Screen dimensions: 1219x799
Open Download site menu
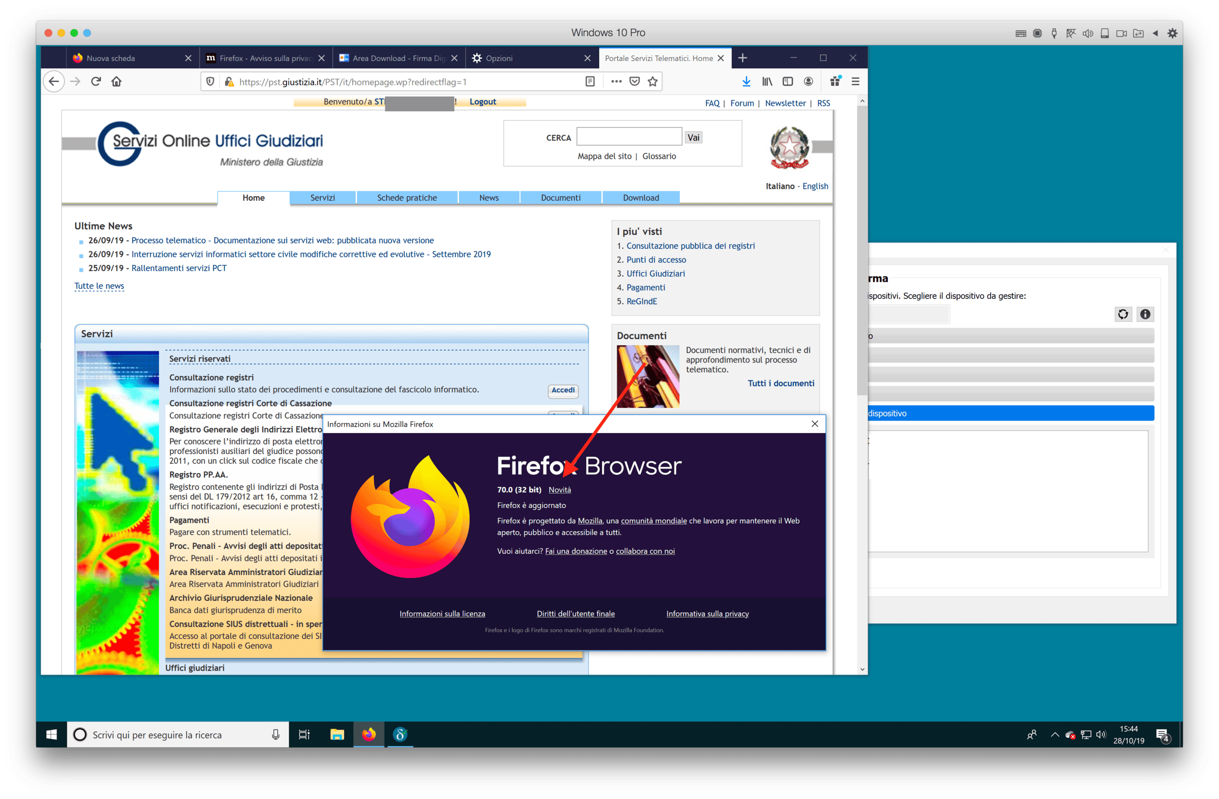[641, 198]
